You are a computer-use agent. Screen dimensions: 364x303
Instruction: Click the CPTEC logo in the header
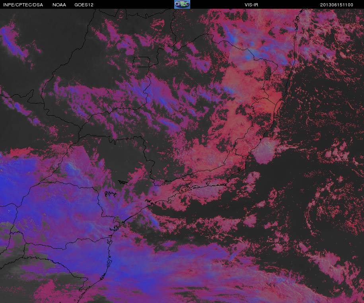pyautogui.click(x=182, y=4)
